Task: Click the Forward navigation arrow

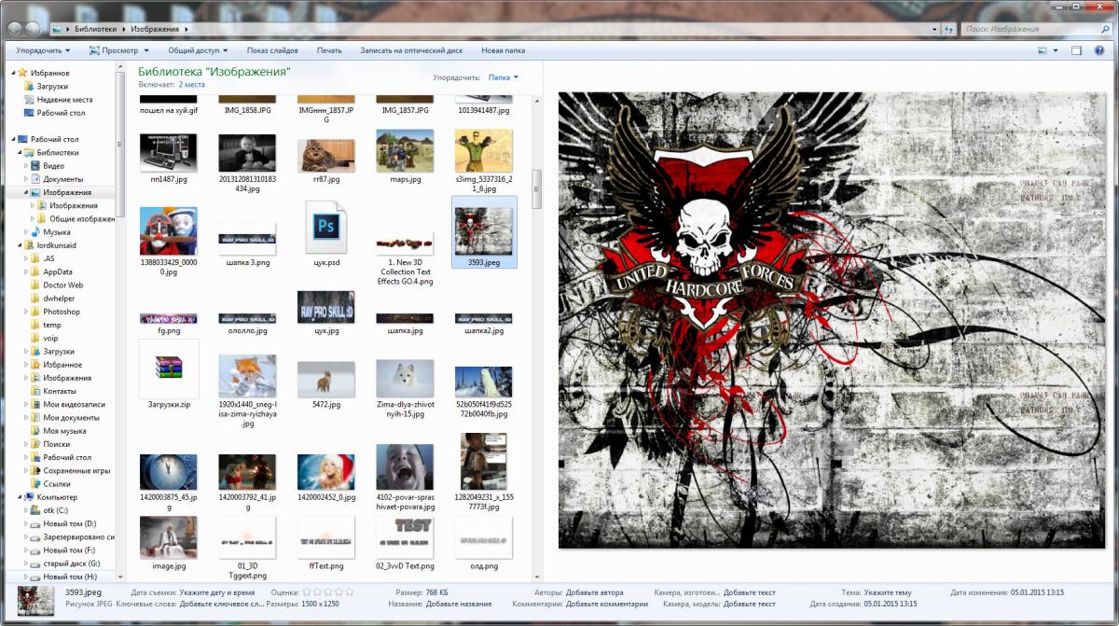Action: [x=33, y=30]
